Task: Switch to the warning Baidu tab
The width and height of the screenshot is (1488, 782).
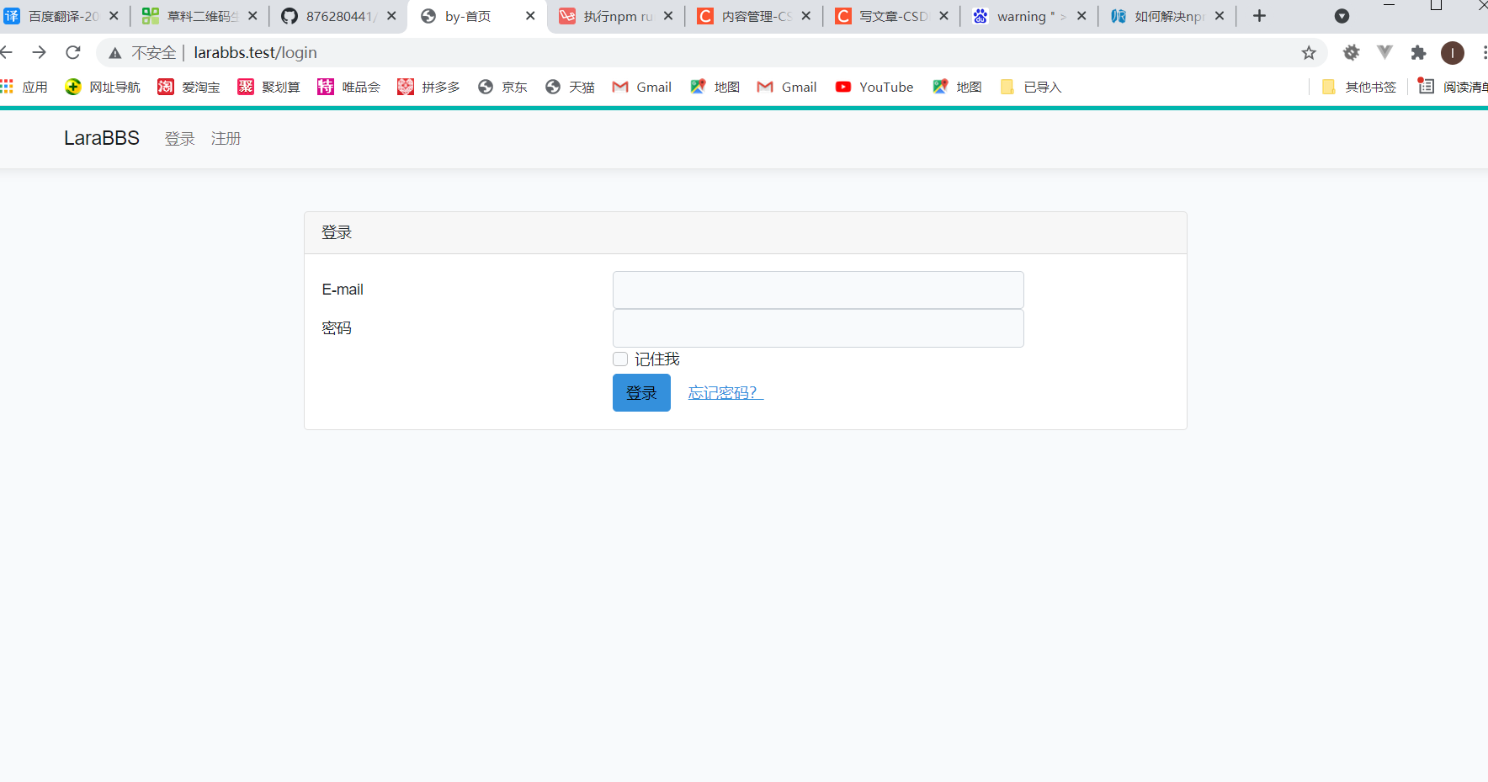Action: tap(1031, 16)
